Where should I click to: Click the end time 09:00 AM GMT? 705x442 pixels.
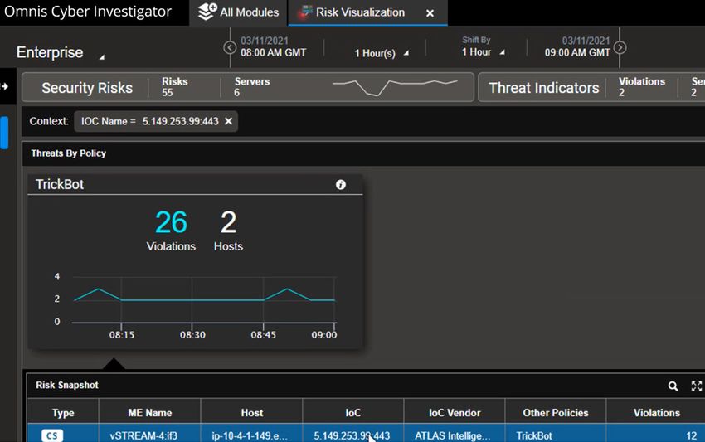(x=577, y=52)
